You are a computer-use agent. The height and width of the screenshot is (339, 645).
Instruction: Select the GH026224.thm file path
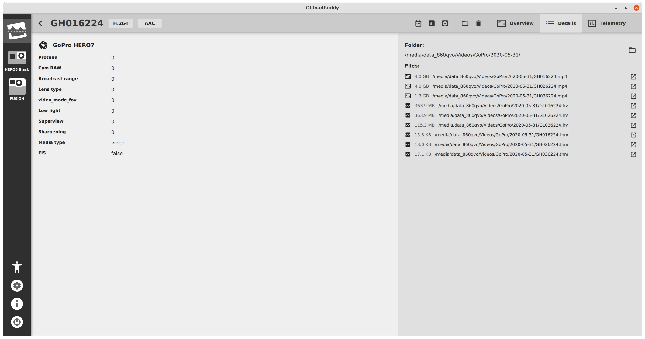502,144
